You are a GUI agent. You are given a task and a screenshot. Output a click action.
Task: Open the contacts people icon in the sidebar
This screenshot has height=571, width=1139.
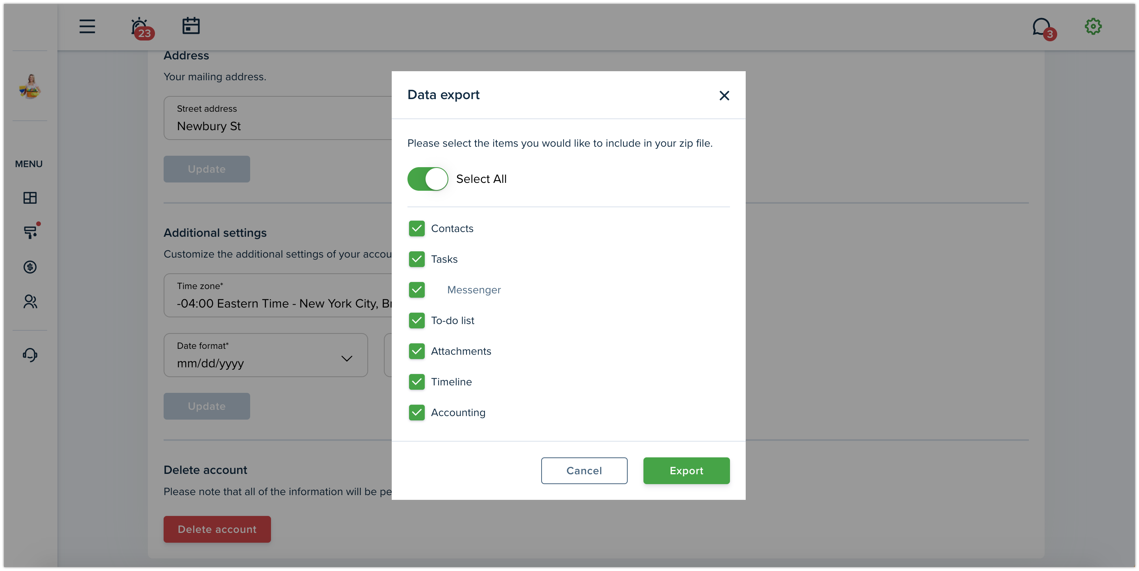(30, 301)
